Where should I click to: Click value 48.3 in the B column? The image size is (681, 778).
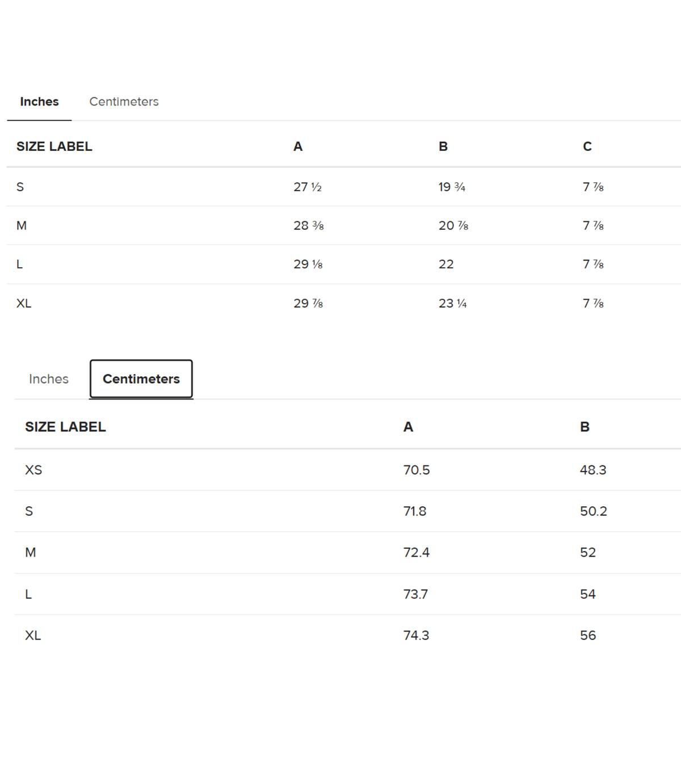[x=593, y=470]
